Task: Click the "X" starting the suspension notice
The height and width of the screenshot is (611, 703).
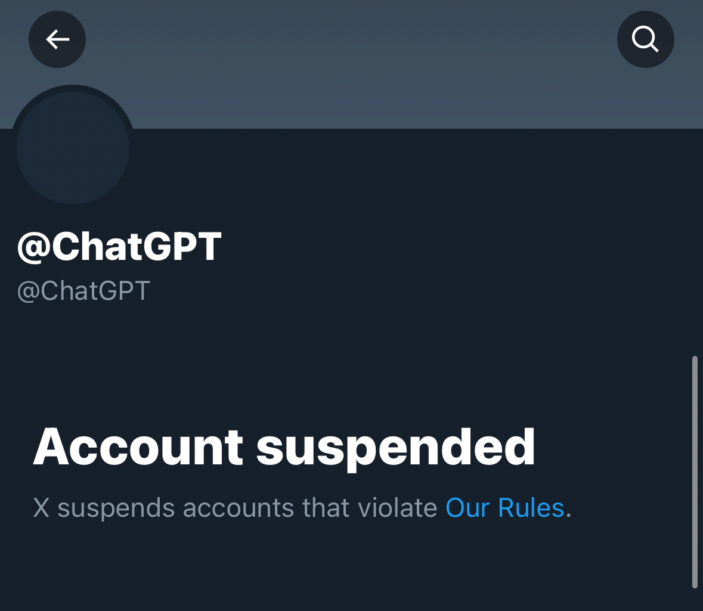Action: click(41, 508)
